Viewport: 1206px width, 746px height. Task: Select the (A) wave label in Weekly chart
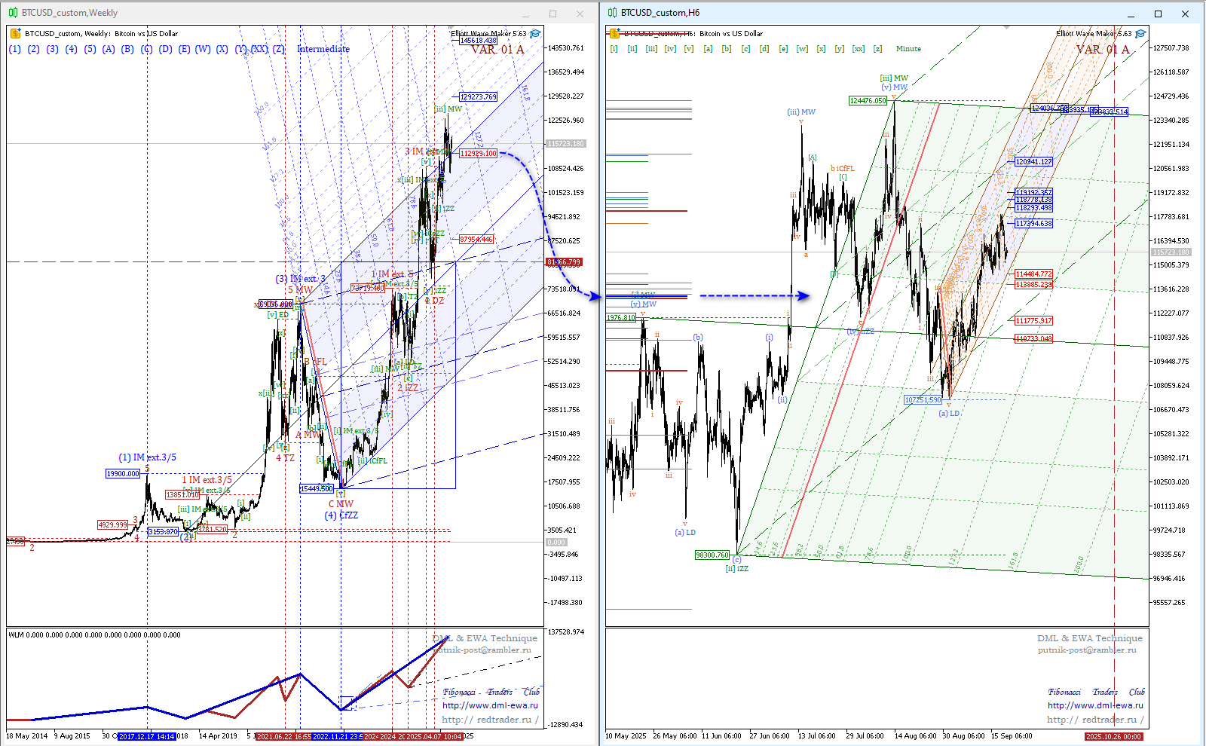(109, 49)
